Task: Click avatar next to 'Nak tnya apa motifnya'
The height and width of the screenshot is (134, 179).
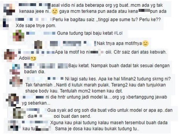Action: point(38,44)
